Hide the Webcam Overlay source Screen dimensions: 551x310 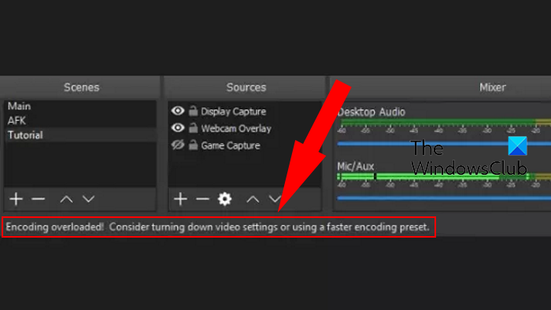178,127
